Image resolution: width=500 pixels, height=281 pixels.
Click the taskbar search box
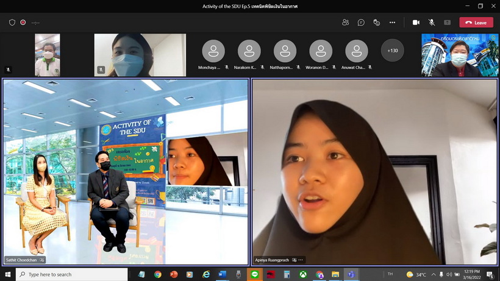point(73,275)
